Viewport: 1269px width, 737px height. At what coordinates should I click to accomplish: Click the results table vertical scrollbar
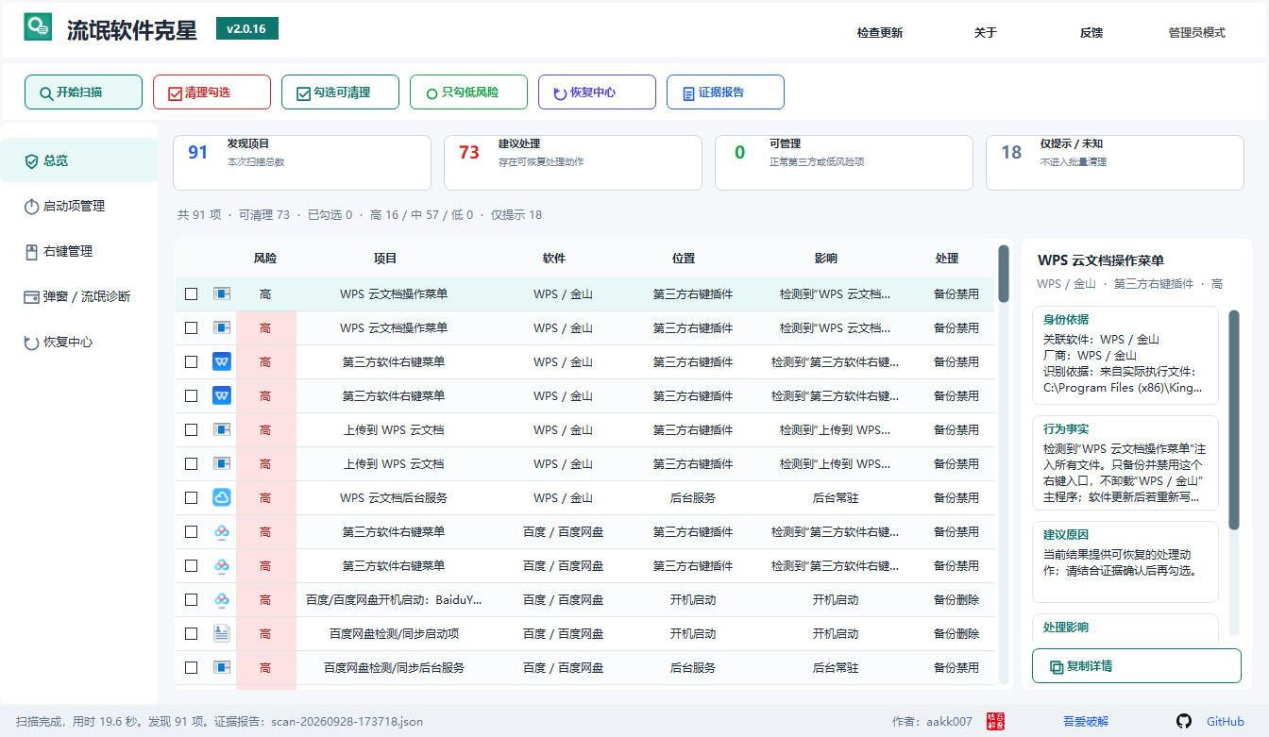coord(1004,274)
